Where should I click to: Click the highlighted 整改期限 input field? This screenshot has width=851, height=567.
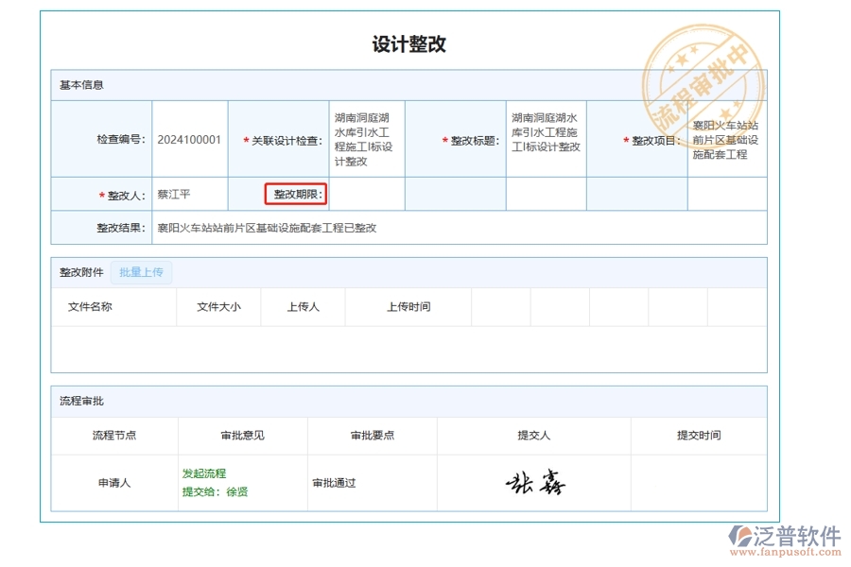(x=296, y=193)
